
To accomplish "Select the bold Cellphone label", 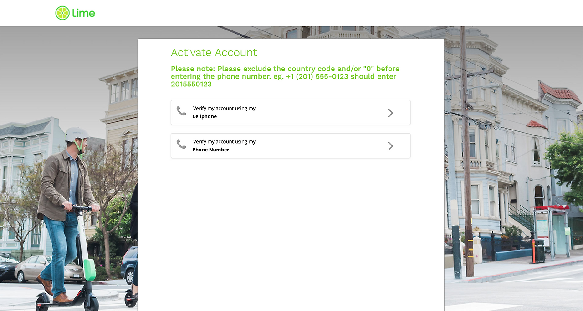I will 205,116.
